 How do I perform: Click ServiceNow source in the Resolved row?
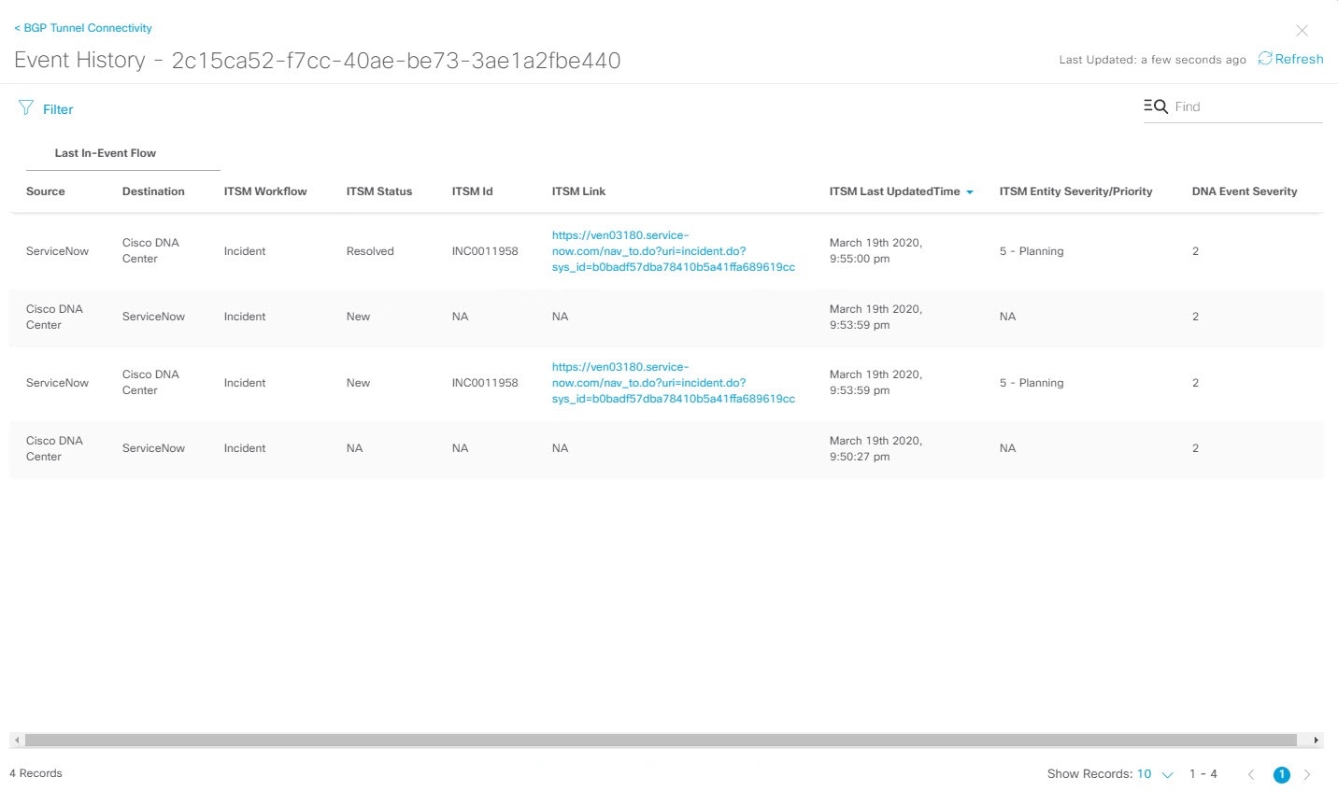[57, 251]
